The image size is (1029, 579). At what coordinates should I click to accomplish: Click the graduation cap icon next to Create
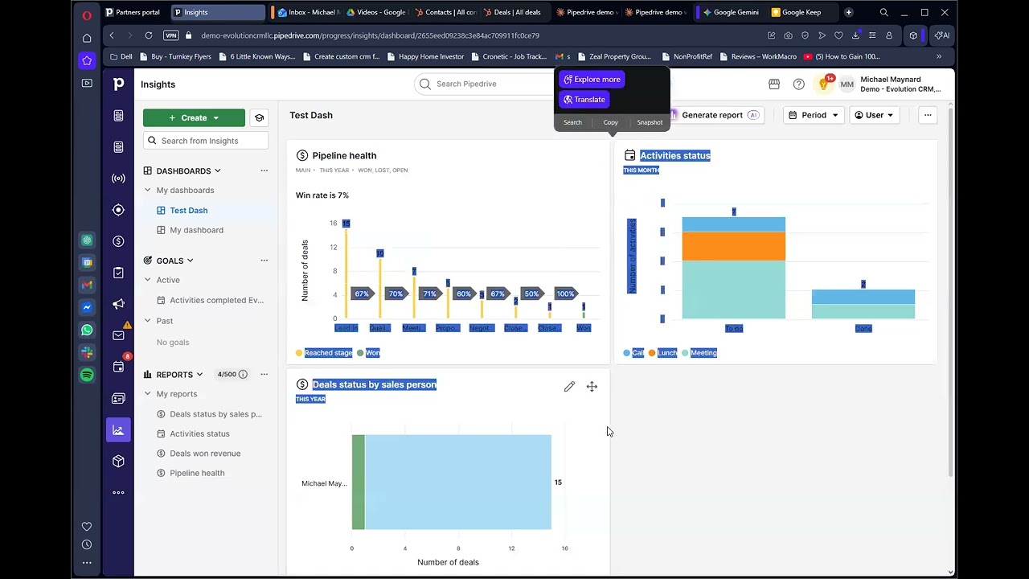point(259,118)
